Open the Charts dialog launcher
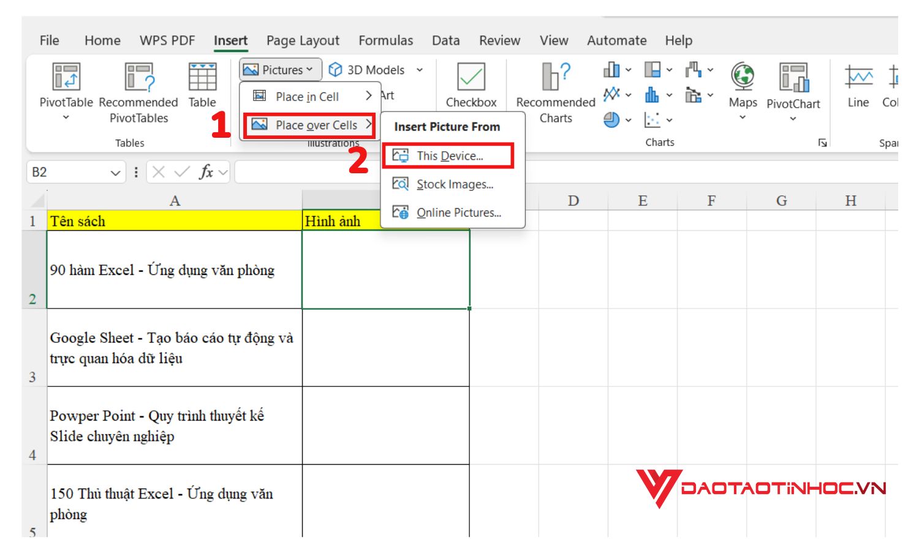The image size is (919, 551). 823,141
